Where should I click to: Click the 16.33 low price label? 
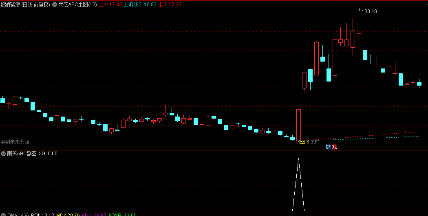click(311, 142)
